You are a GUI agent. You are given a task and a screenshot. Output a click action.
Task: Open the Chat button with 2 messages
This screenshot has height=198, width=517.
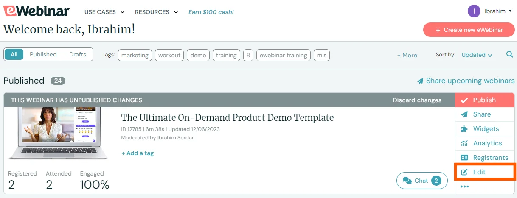pos(422,181)
